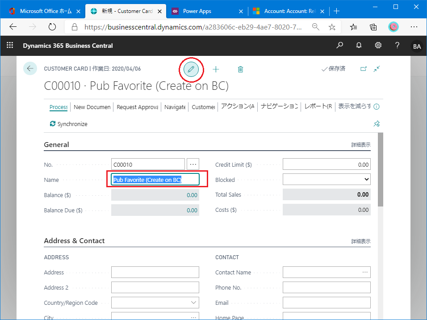Click the browser back arrow
Viewport: 427px width, 320px height.
pos(13,27)
